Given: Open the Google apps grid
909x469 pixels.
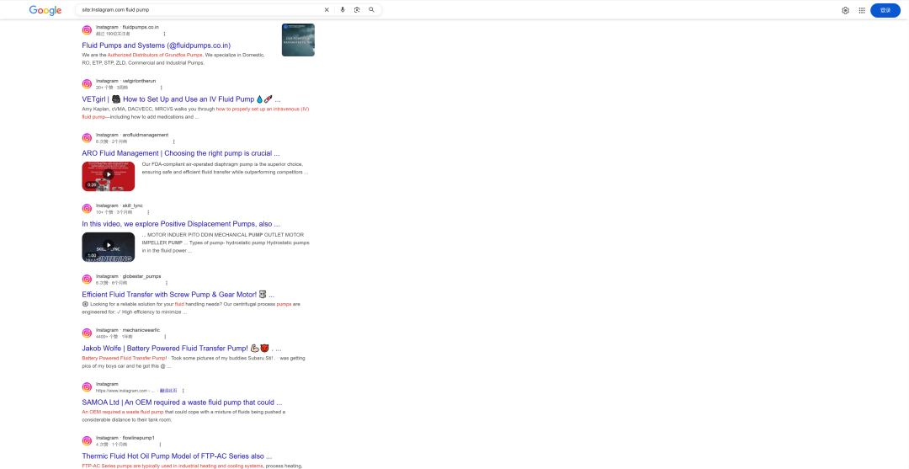Looking at the screenshot, I should 862,10.
